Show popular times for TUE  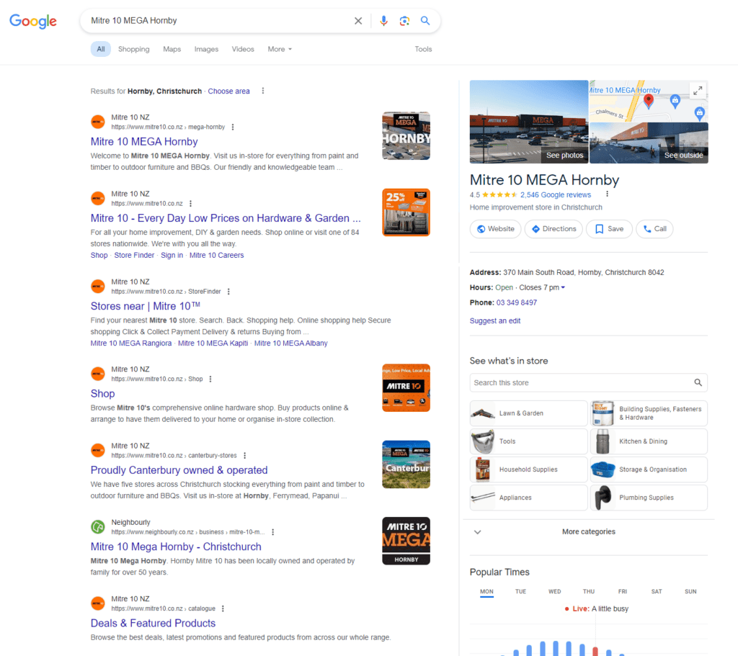[520, 592]
